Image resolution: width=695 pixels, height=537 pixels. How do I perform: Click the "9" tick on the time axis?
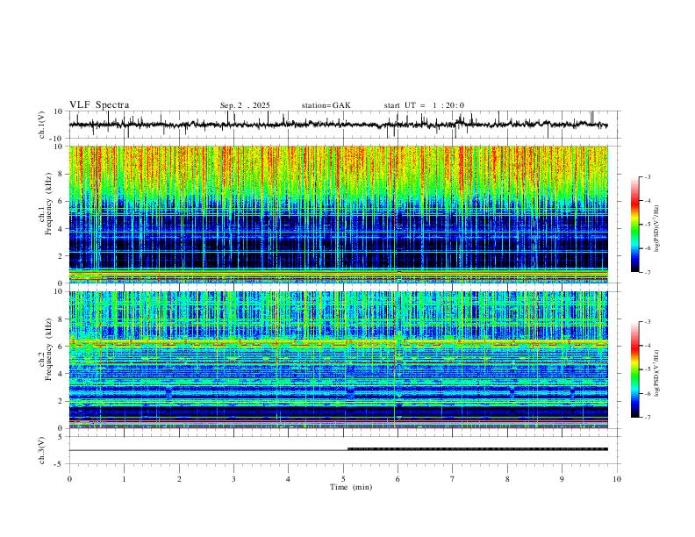coord(562,479)
